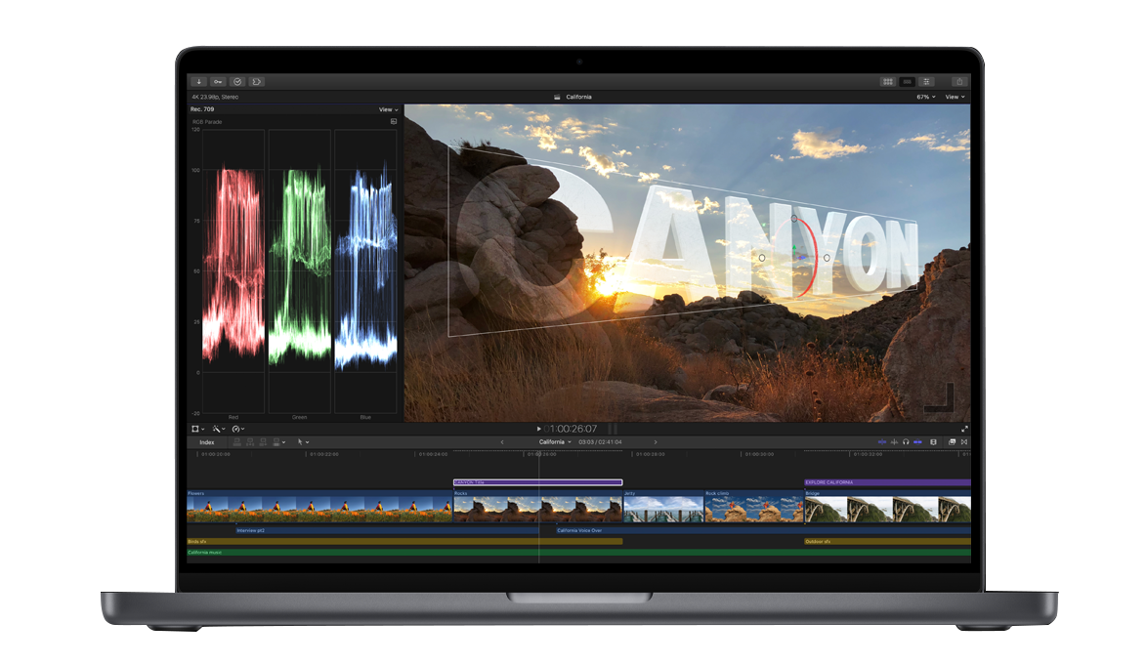Select the California music green clip

(578, 553)
